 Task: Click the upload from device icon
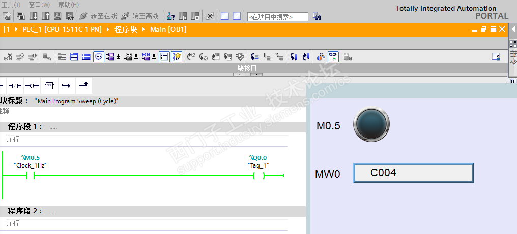[46, 16]
